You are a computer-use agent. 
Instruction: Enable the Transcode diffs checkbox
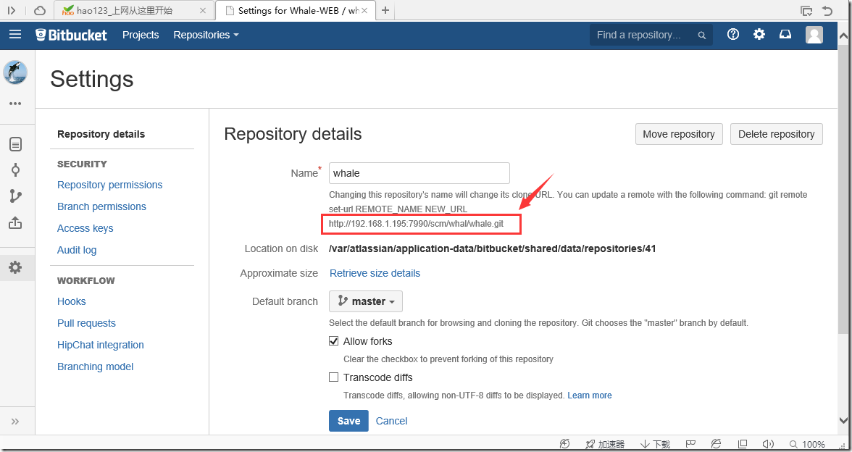pyautogui.click(x=333, y=377)
